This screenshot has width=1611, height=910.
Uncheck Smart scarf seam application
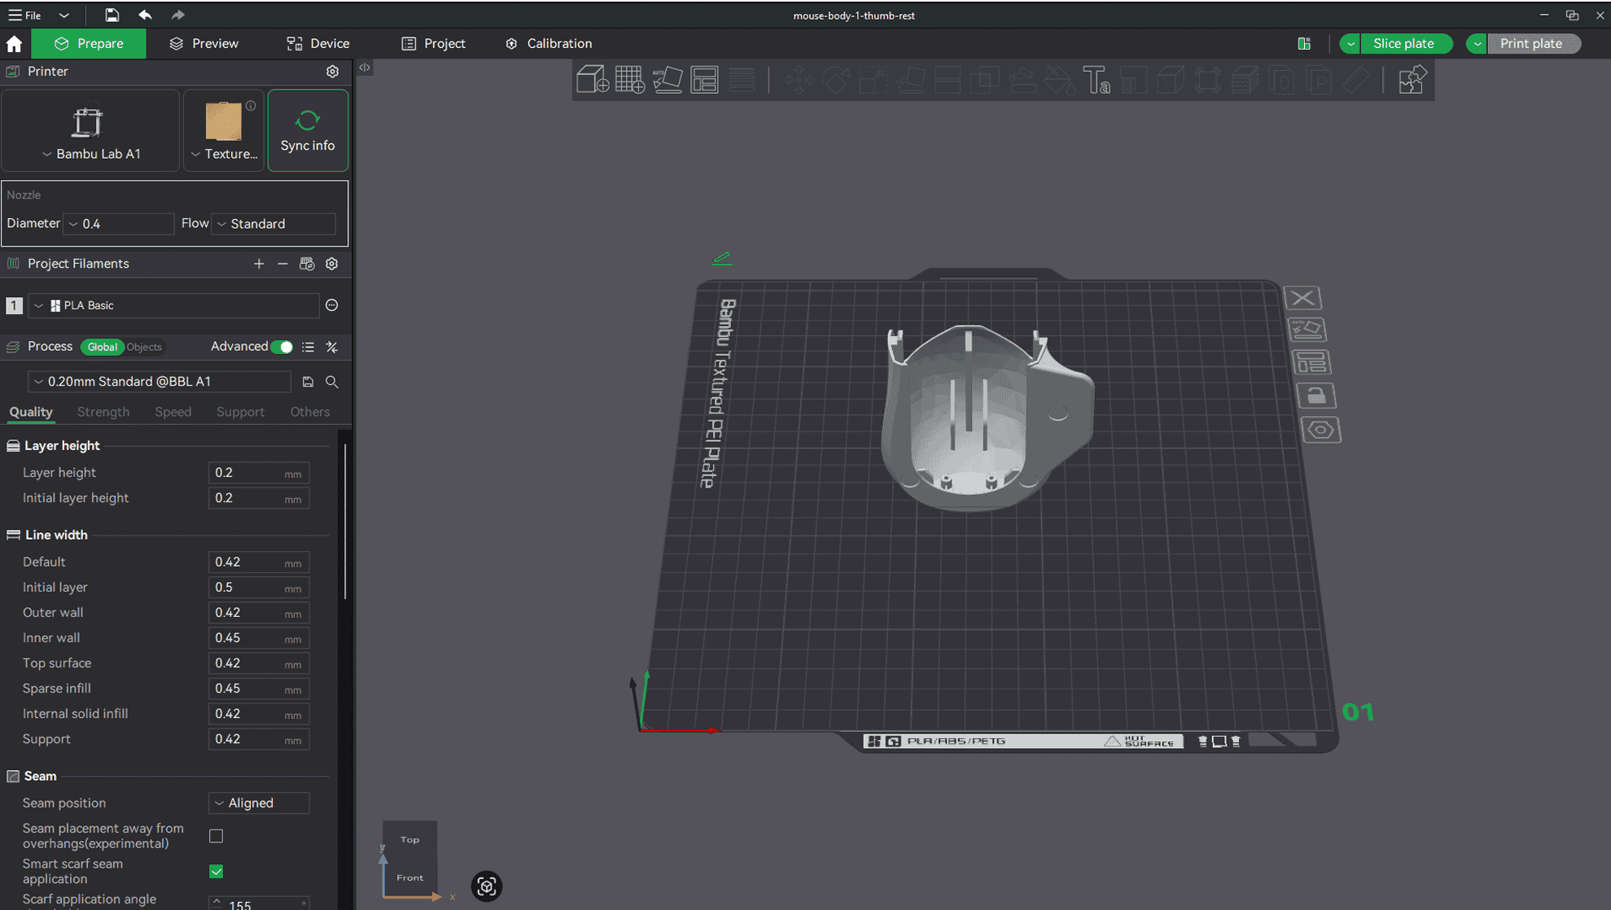(216, 871)
